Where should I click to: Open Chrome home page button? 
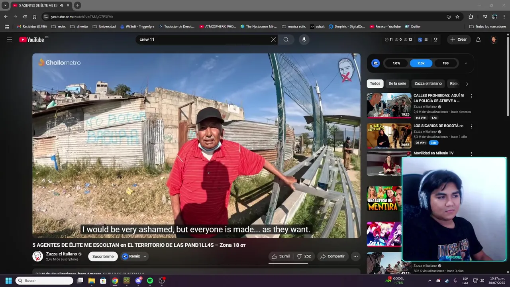[35, 17]
